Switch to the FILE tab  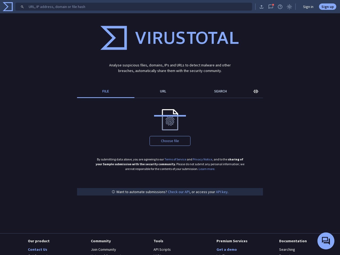pos(106,91)
